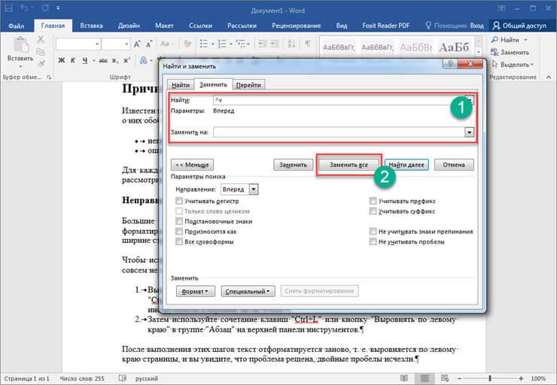The width and height of the screenshot is (557, 385).
Task: Click the Clear Formatting eraser icon
Action: coord(187,44)
